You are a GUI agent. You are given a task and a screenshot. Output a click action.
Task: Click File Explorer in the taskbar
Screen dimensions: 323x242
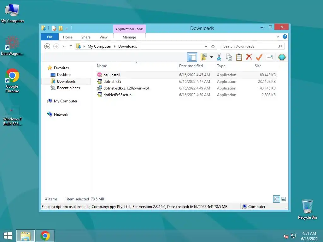point(26,236)
